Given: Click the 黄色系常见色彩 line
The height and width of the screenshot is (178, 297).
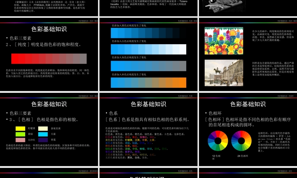Looking at the screenshot, I should (x=130, y=140).
